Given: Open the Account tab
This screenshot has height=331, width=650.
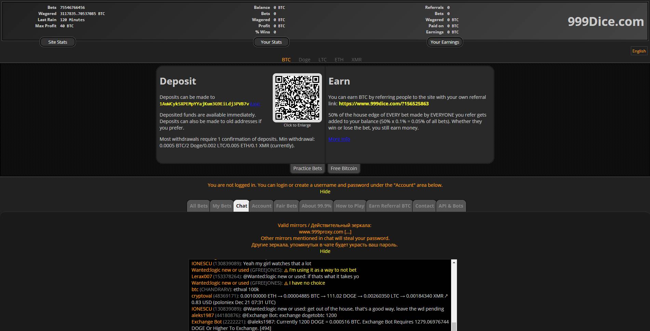Looking at the screenshot, I should [x=261, y=206].
